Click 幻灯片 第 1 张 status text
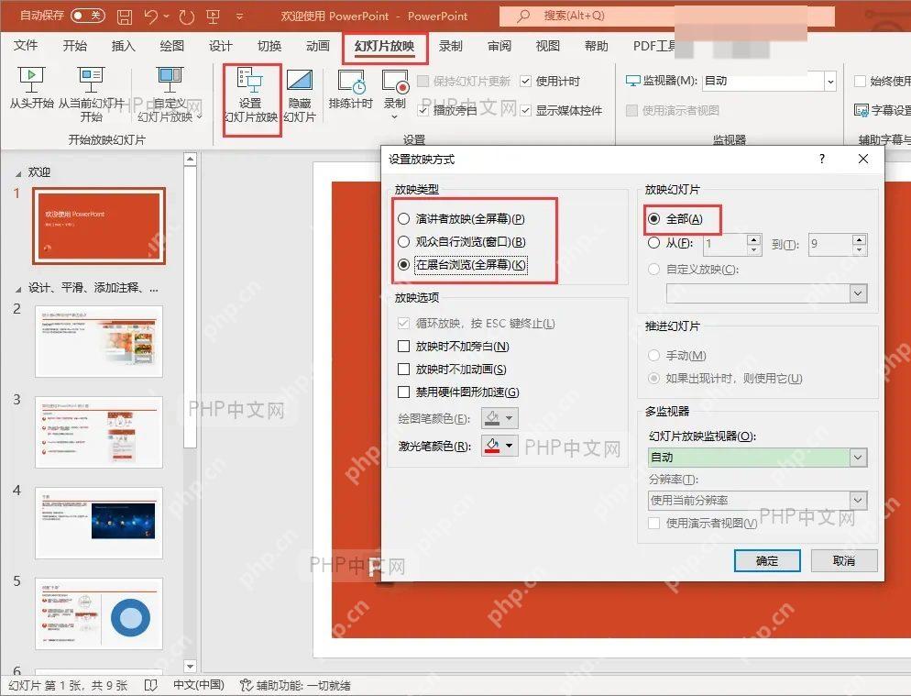Screen dimensions: 911x696 pyautogui.click(x=68, y=686)
